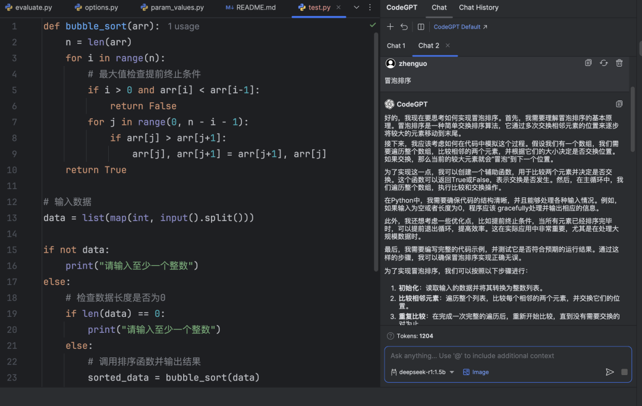The width and height of the screenshot is (642, 406).
Task: Delete the message using the trash icon
Action: 619,62
